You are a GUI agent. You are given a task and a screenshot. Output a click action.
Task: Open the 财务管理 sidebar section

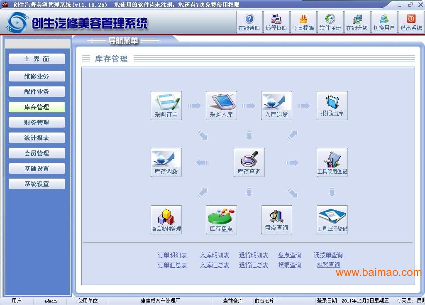pyautogui.click(x=37, y=122)
